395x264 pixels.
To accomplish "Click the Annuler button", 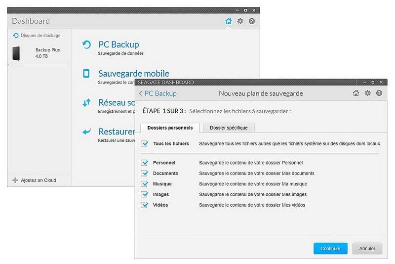I will (367, 249).
